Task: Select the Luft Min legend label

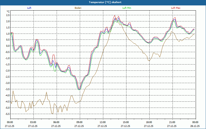Action: 127,8
